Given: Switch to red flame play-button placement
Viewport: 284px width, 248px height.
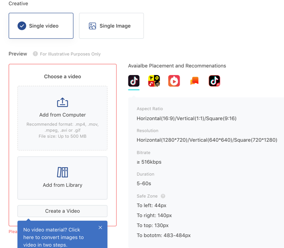Looking at the screenshot, I should [x=174, y=81].
